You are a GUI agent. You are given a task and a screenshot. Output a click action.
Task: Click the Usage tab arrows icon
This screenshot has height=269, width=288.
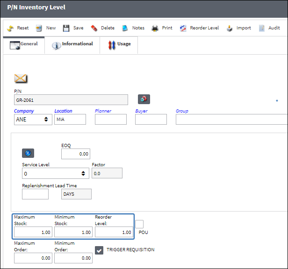click(x=112, y=45)
